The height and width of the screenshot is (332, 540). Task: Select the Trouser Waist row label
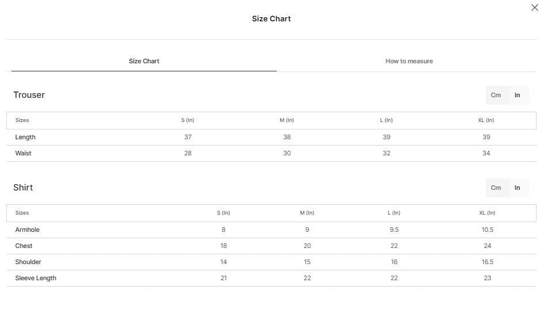tap(23, 153)
